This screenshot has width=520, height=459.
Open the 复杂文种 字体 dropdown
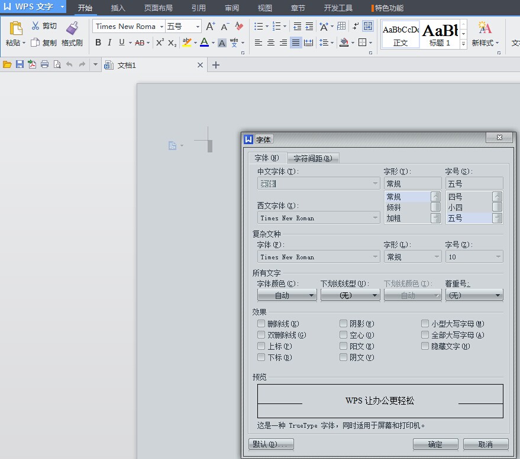375,256
